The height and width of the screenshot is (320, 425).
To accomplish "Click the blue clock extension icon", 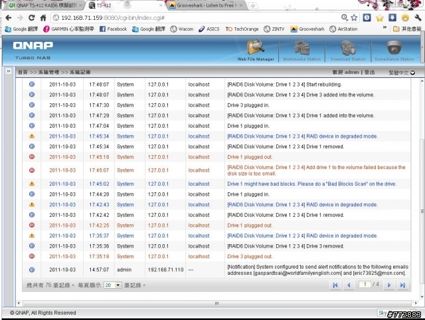I will [x=367, y=18].
